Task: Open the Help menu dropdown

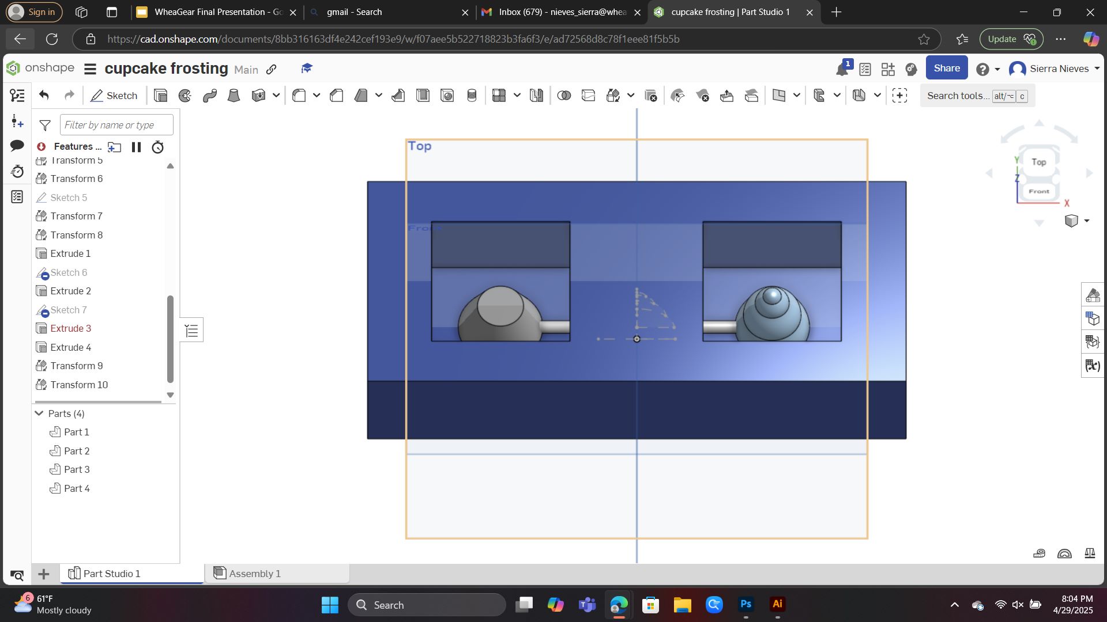Action: coord(988,69)
